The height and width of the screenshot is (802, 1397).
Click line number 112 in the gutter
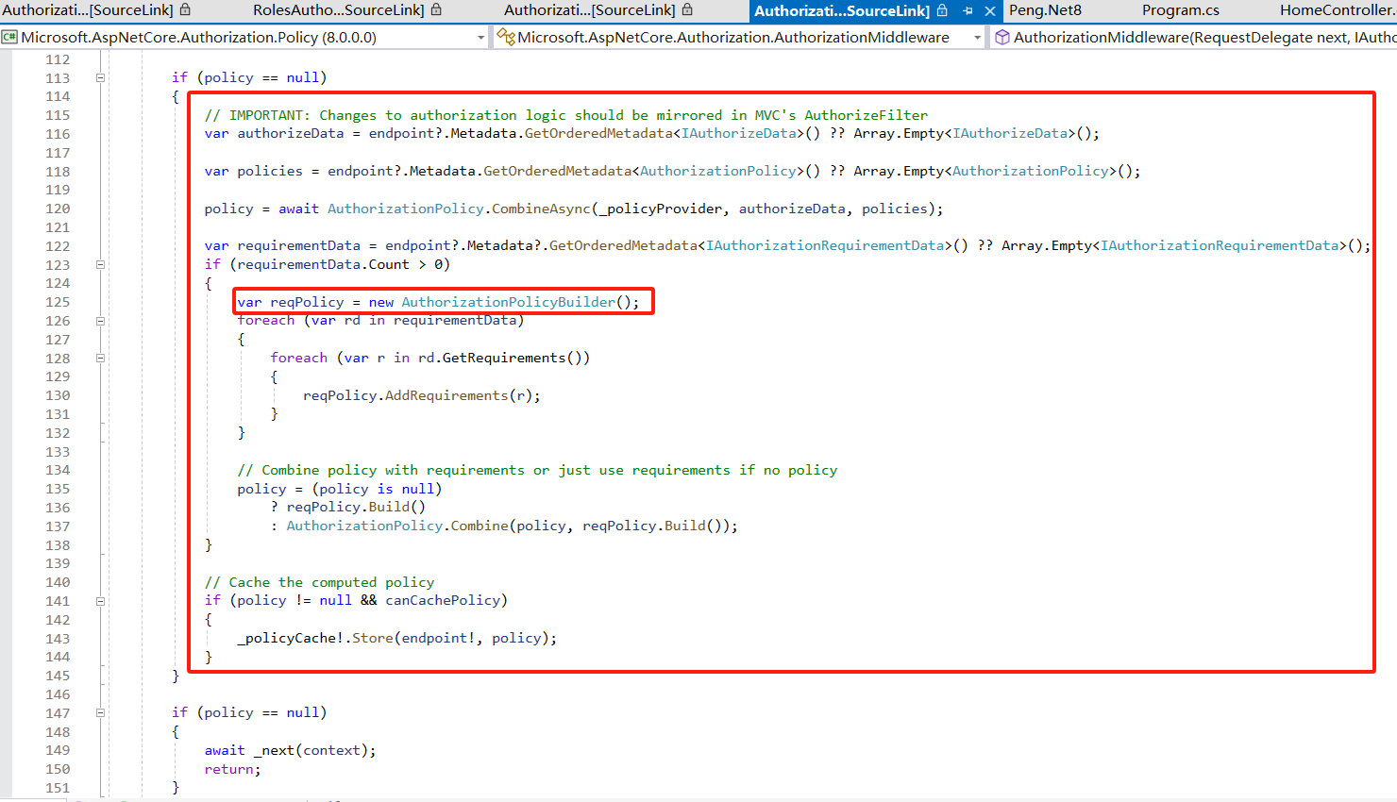(x=58, y=59)
